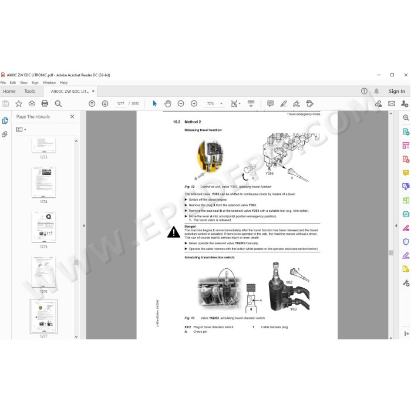Show the Page Thumbnails panel icon

[5, 120]
